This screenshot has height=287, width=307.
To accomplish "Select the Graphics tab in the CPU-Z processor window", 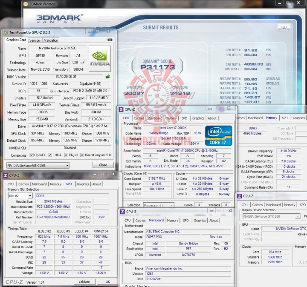I will coord(198,118).
